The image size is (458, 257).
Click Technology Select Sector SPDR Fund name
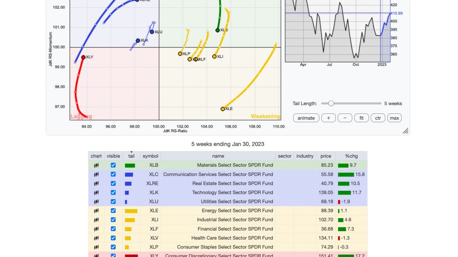(233, 193)
